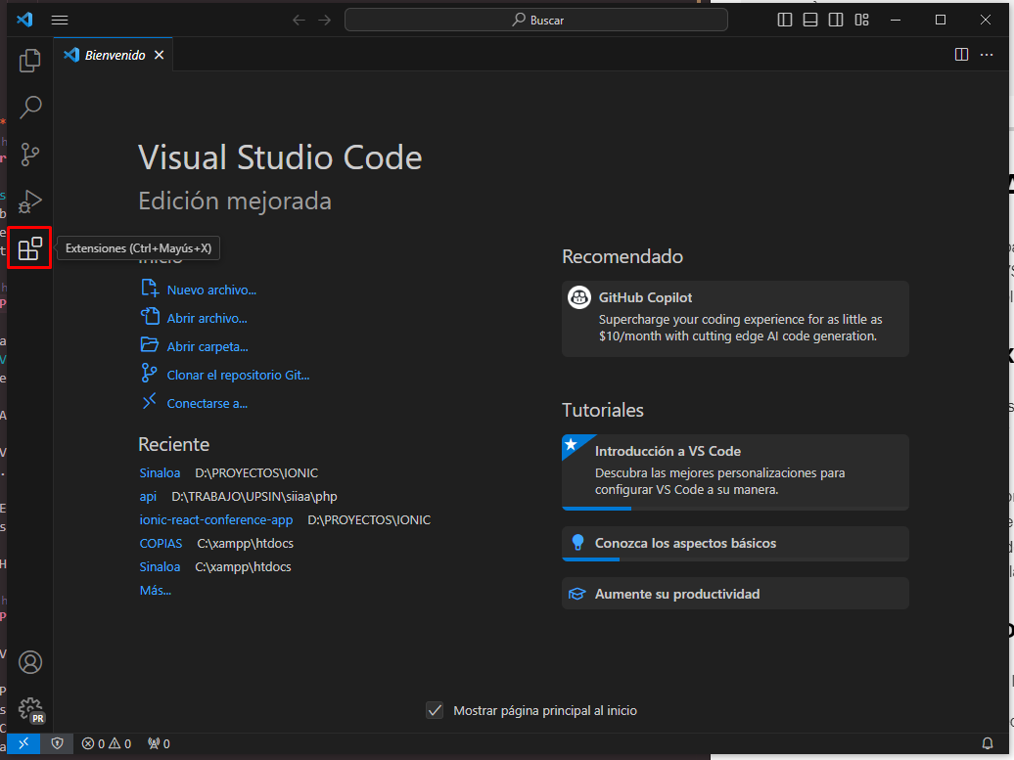This screenshot has height=760, width=1014.
Task: Go forward with the right arrow
Action: 324,20
